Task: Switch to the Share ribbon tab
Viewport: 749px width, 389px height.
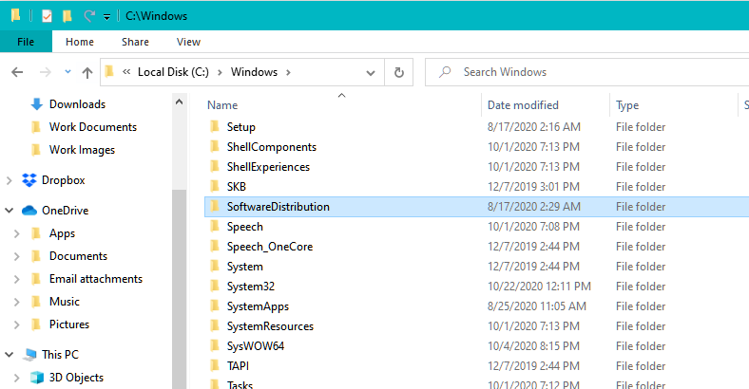Action: [135, 42]
